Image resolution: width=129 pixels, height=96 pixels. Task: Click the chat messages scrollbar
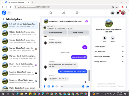coord(89,76)
